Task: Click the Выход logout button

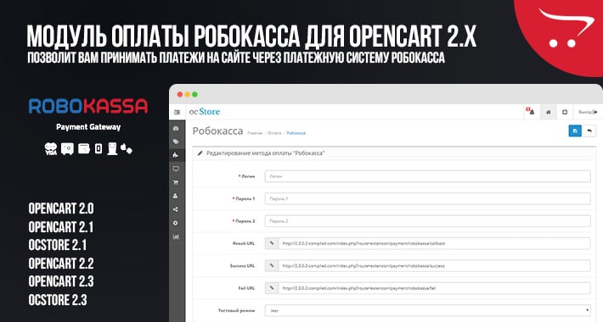Action: [588, 112]
